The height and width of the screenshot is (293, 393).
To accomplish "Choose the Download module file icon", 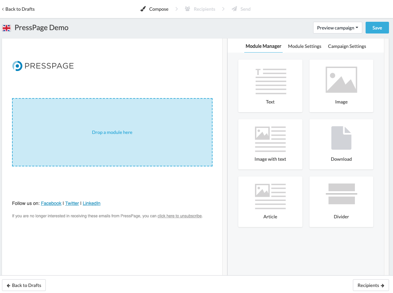I will [341, 138].
